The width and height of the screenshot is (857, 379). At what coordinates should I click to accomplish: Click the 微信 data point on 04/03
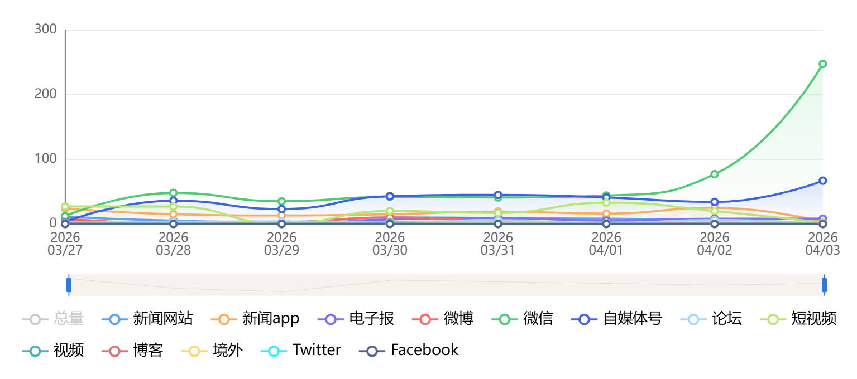[x=822, y=64]
